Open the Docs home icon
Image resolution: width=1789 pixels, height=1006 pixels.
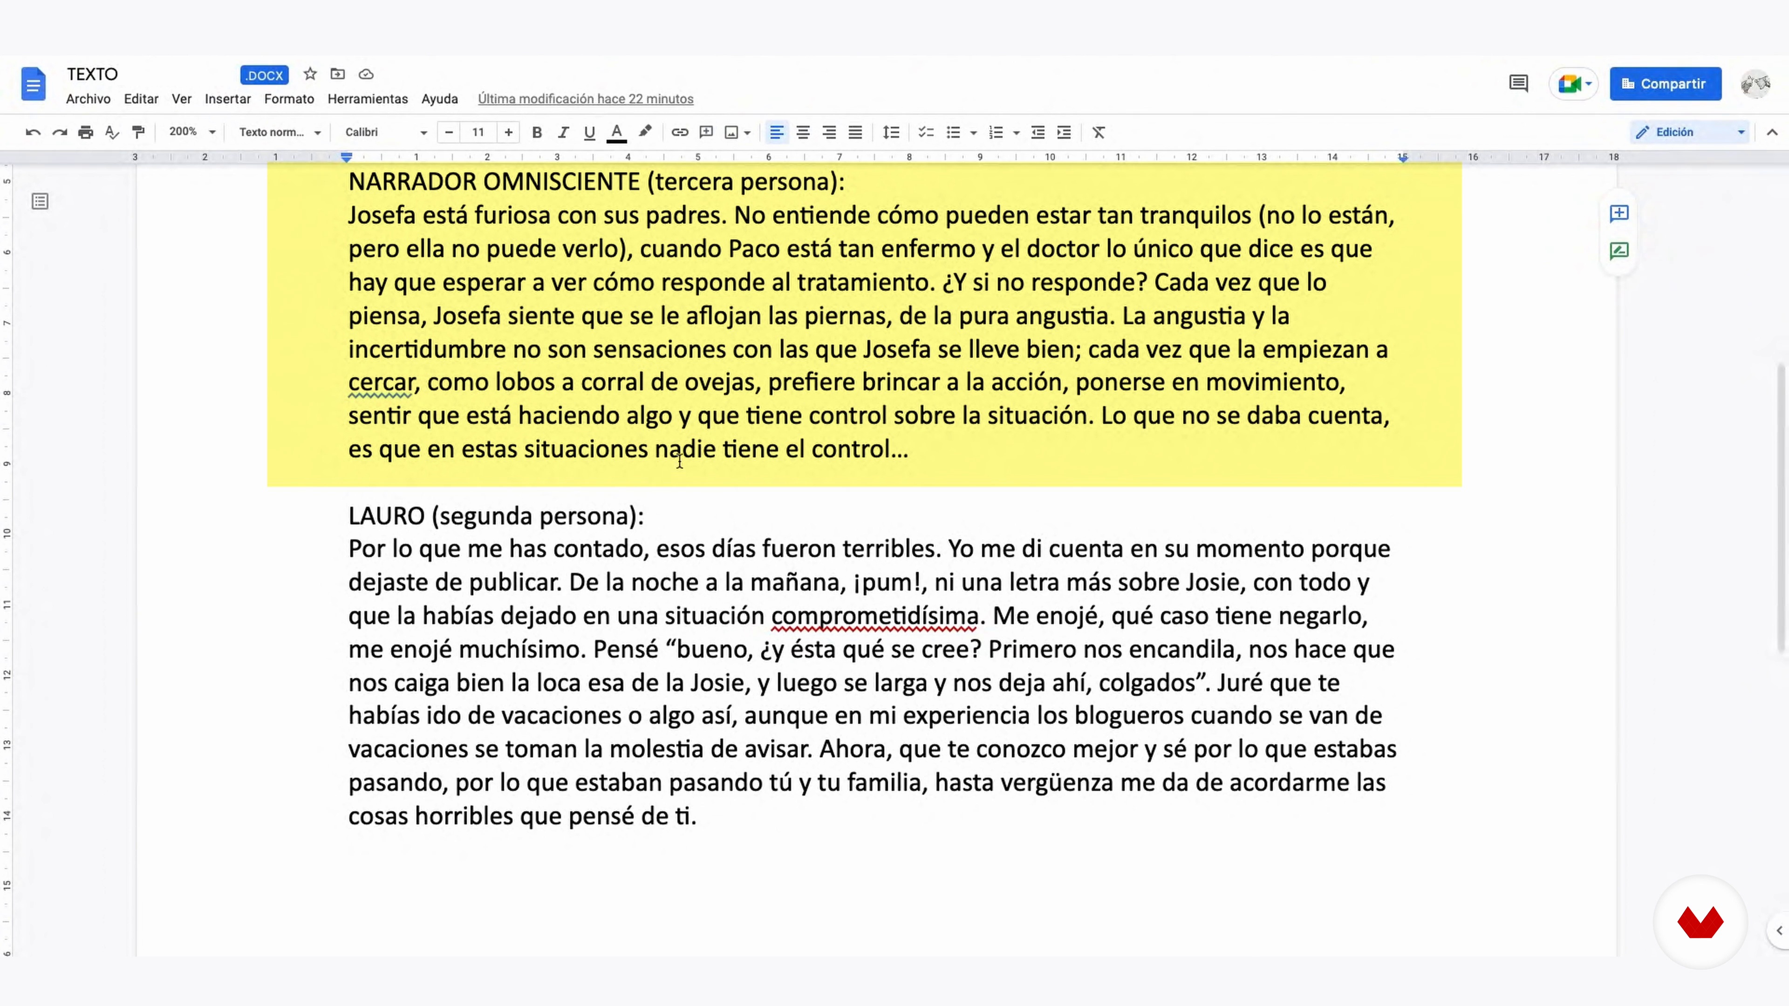[34, 84]
